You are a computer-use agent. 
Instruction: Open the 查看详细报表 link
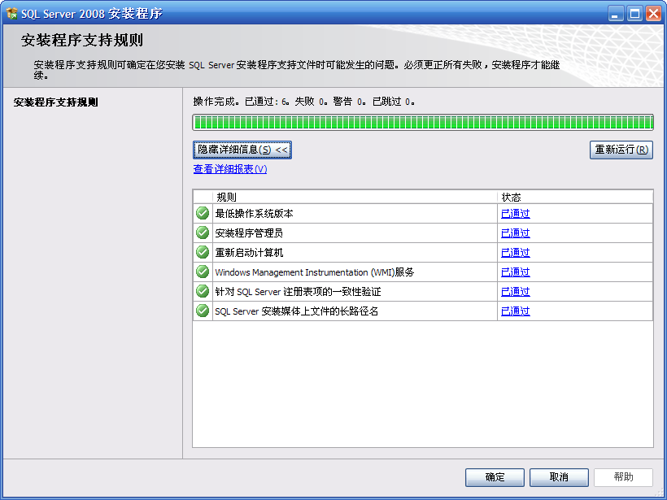point(230,169)
